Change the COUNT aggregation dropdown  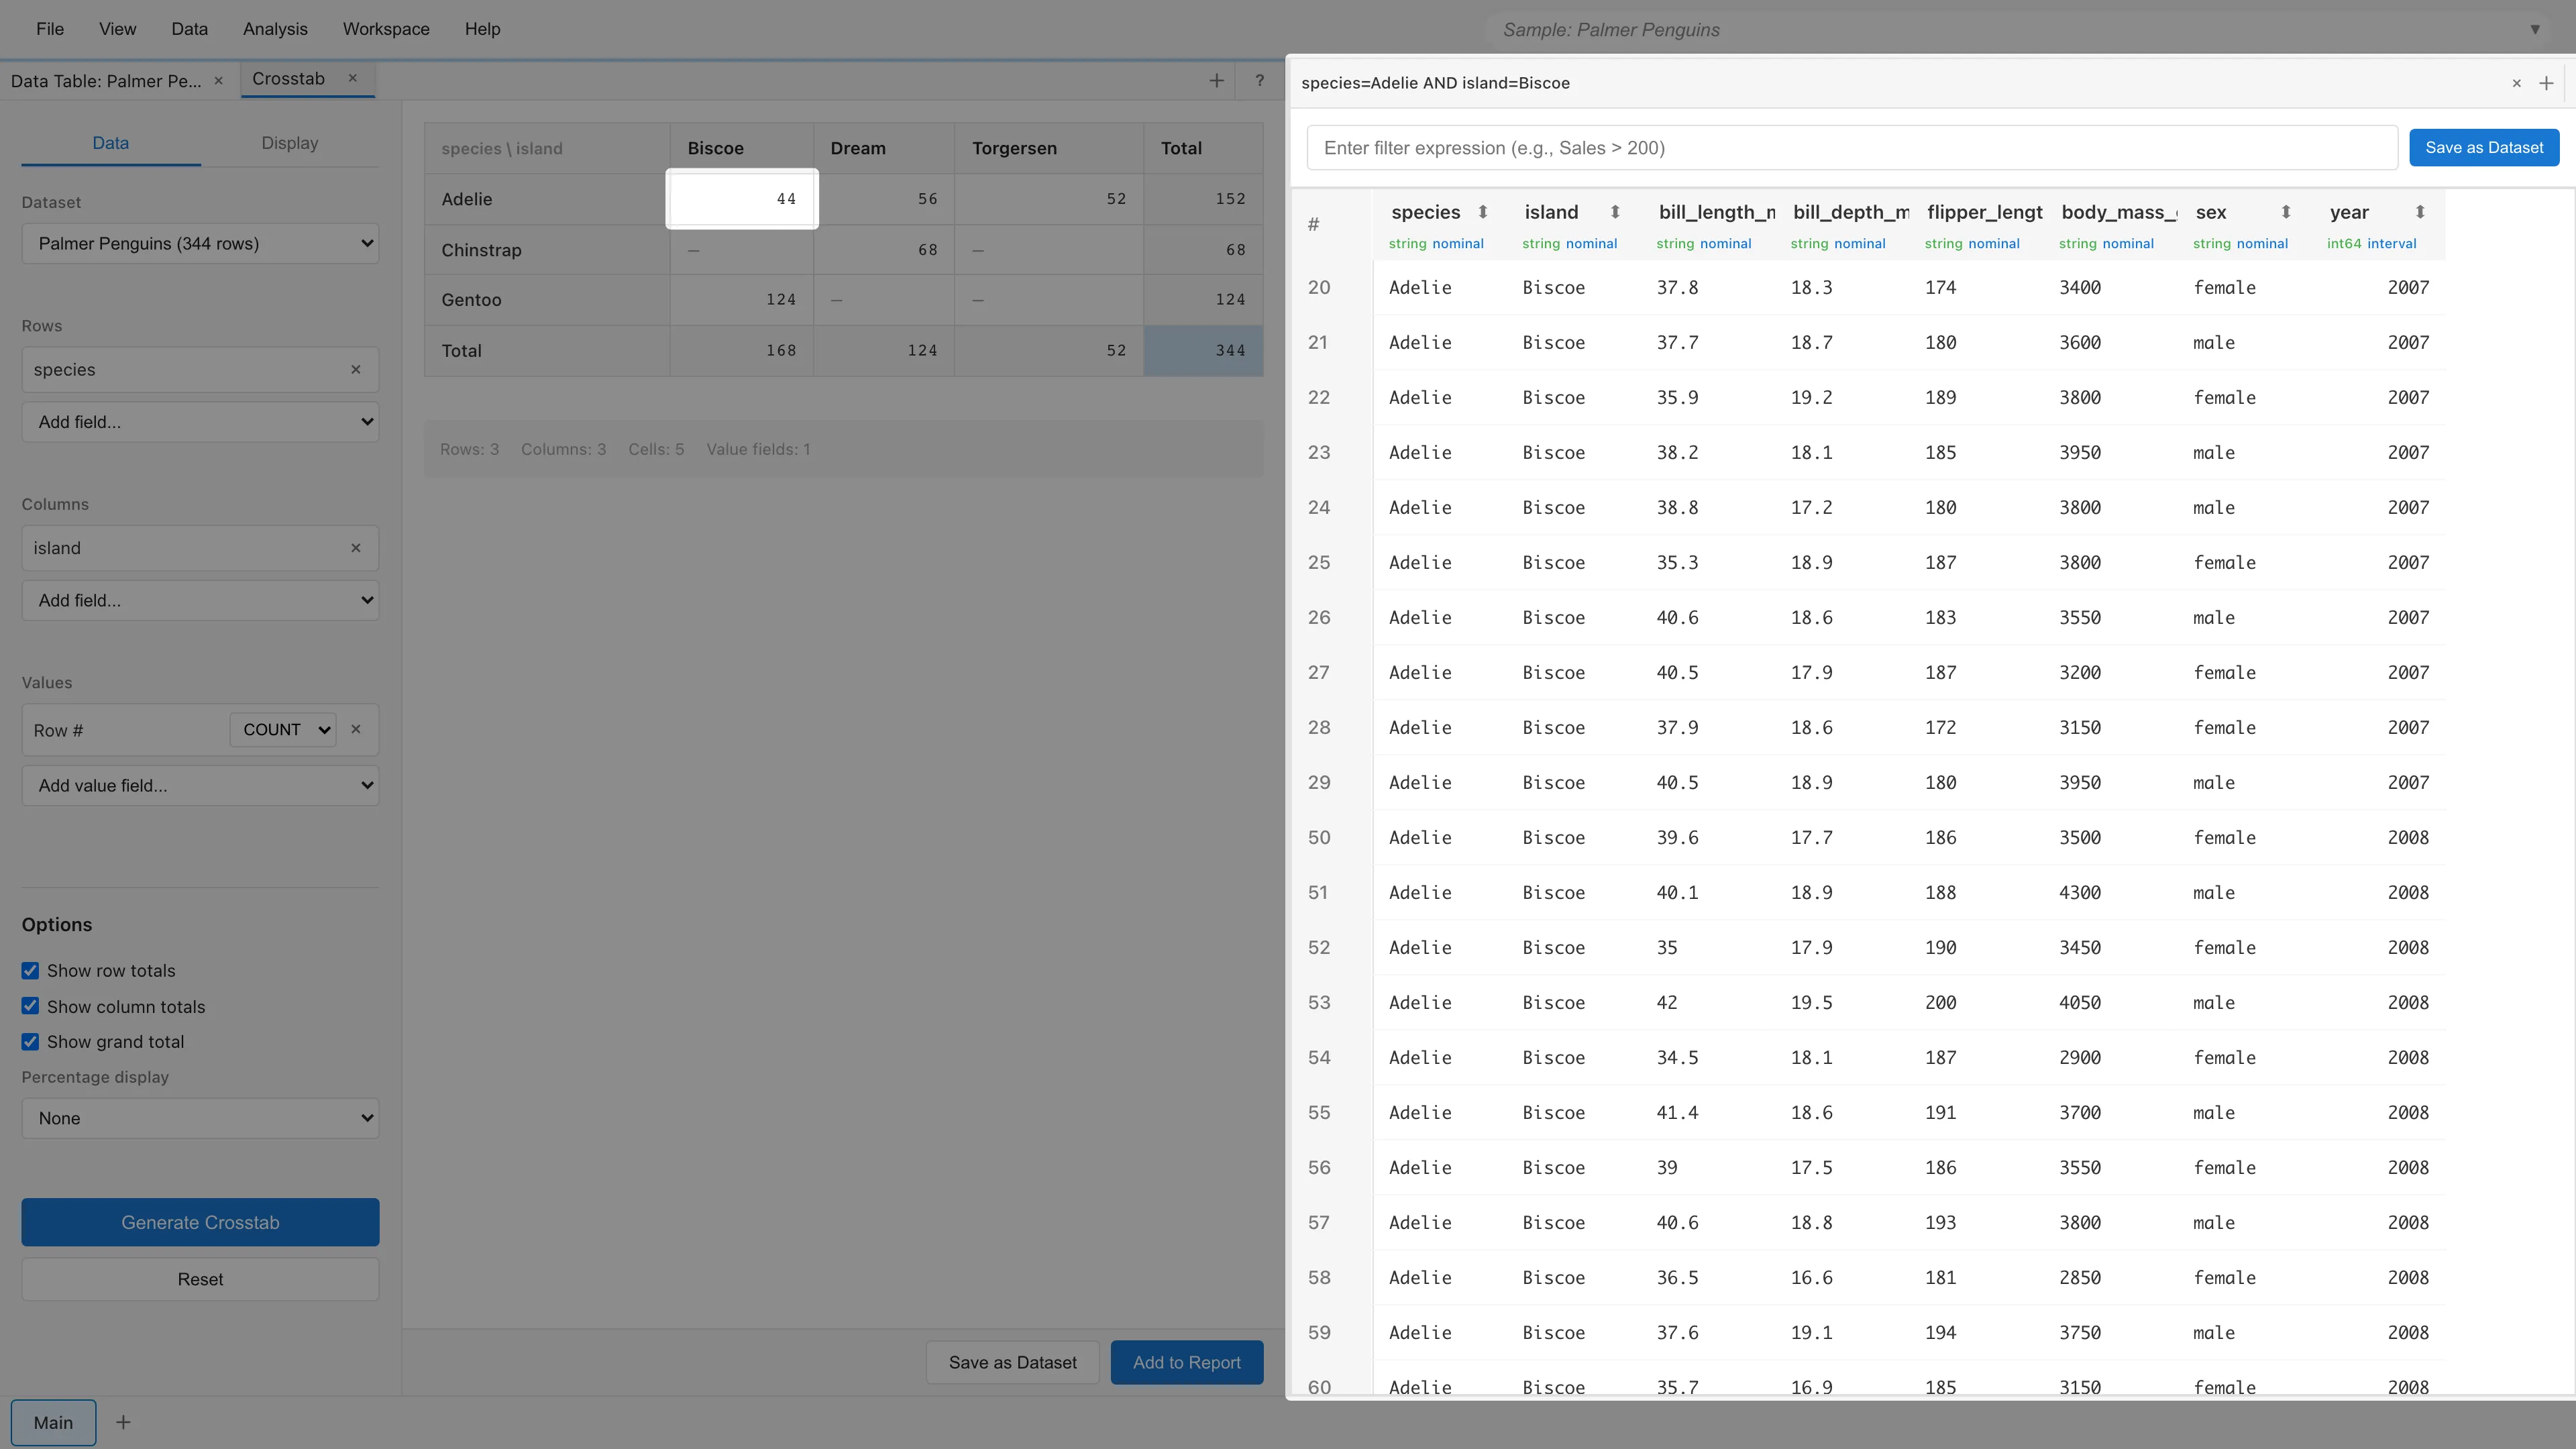pos(282,730)
